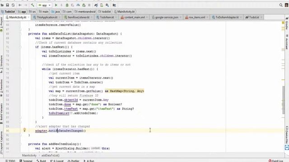Stop the app with the square icon
This screenshot has width=289, height=162.
pyautogui.click(x=89, y=5)
